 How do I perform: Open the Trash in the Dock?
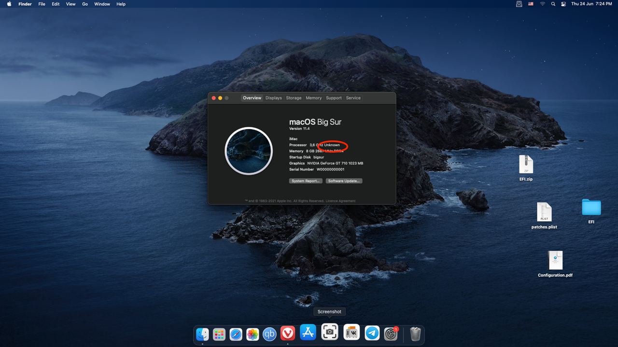(x=415, y=334)
